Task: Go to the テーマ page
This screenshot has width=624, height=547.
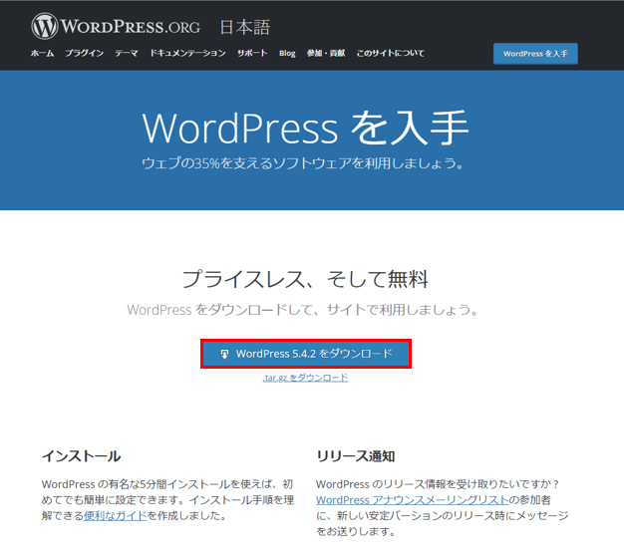Action: click(x=127, y=53)
